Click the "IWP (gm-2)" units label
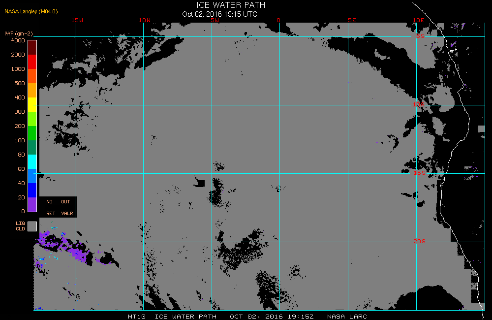The image size is (492, 320). pos(19,33)
